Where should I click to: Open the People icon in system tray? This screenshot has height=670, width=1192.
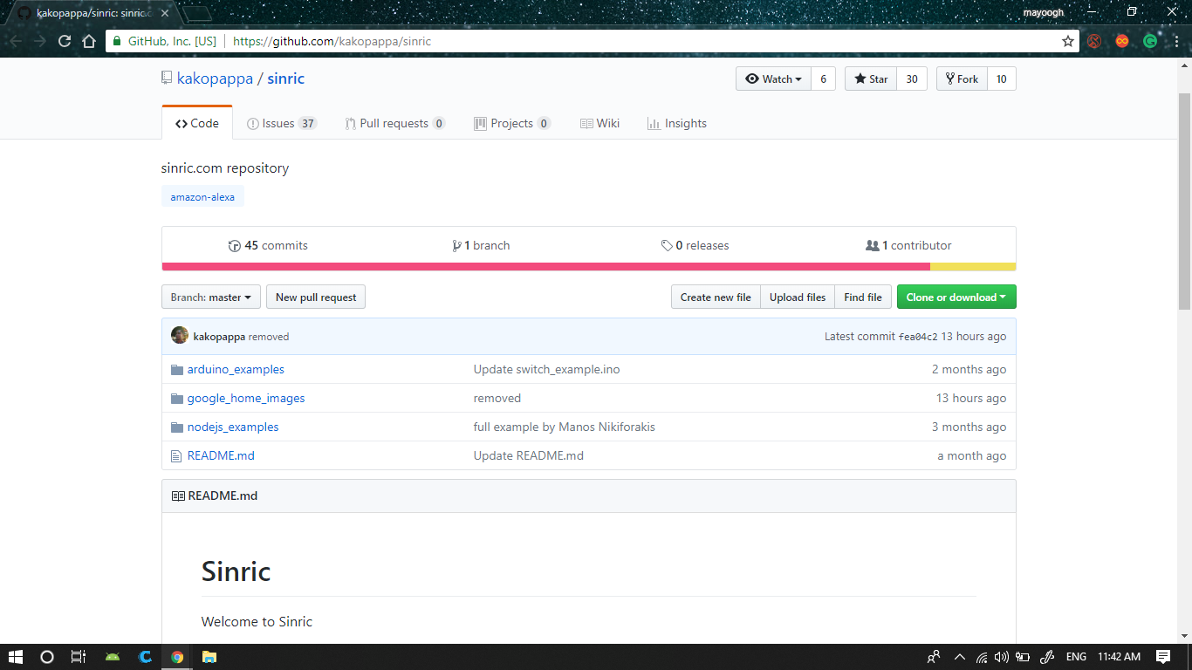point(934,657)
